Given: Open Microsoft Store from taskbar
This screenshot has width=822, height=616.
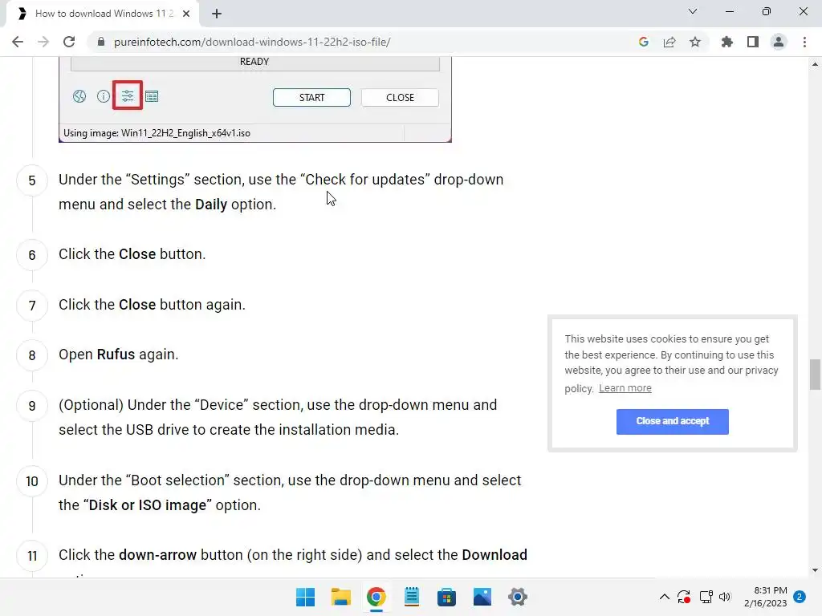Looking at the screenshot, I should pos(446,597).
